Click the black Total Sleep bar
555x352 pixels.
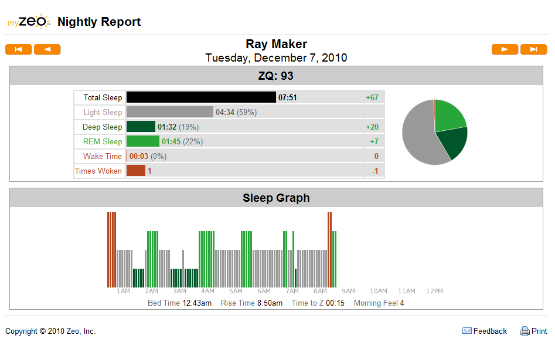[x=201, y=97]
